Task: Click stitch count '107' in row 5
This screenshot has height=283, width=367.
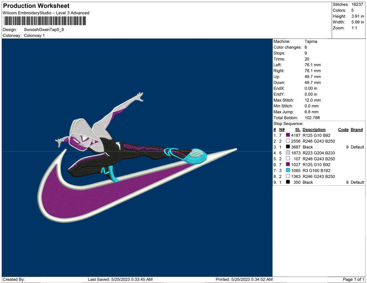Action: [297, 159]
